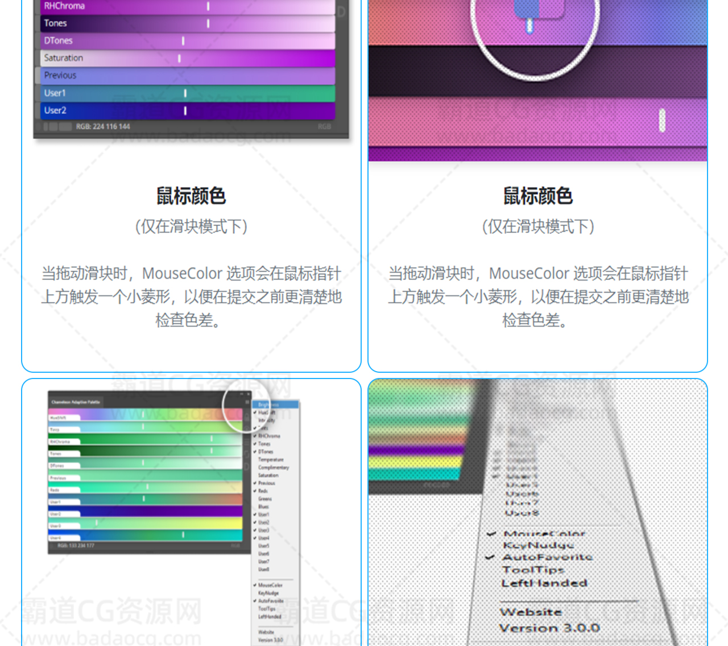Toggle AutoFavorite in the enlarged blurry menu

(x=547, y=557)
